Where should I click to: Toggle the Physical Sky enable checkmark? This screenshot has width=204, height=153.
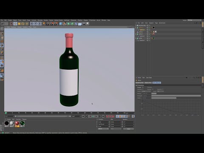[150, 25]
